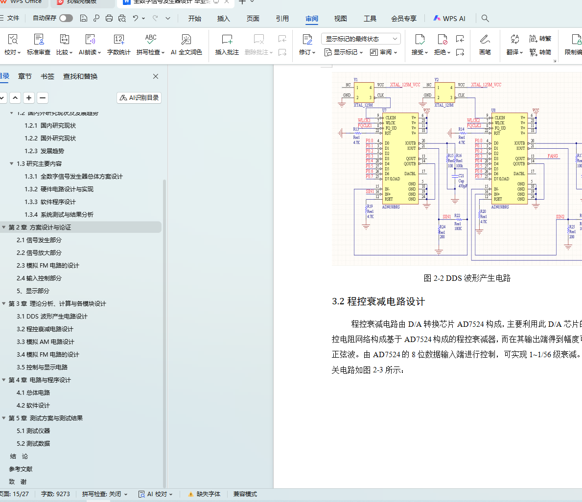Viewport: 582px width, 502px height.
Task: Click the outline panel vertical scrollbar
Action: [x=164, y=294]
